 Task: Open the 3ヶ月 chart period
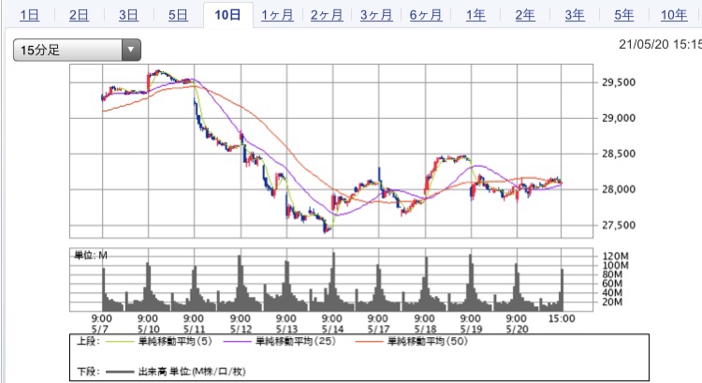[376, 15]
